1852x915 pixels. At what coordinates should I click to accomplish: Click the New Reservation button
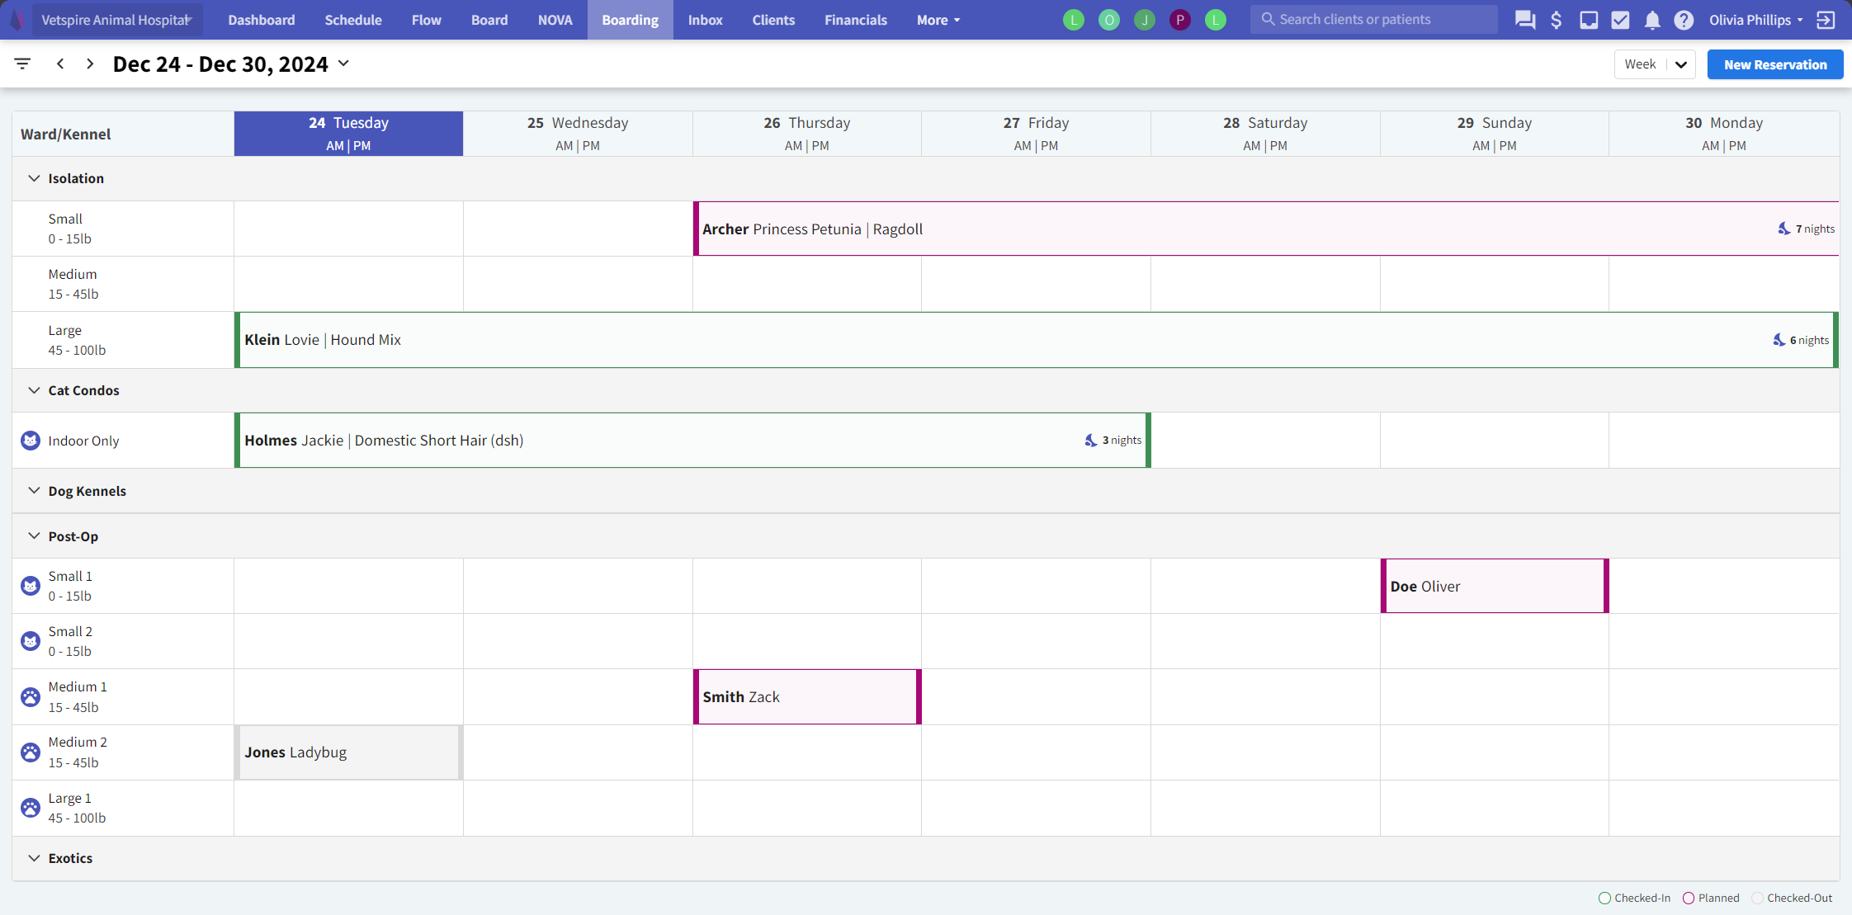pos(1774,64)
